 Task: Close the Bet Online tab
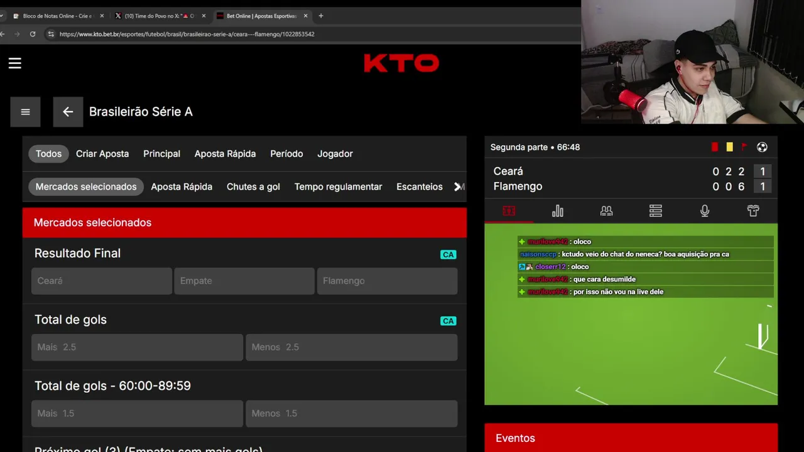coord(306,16)
